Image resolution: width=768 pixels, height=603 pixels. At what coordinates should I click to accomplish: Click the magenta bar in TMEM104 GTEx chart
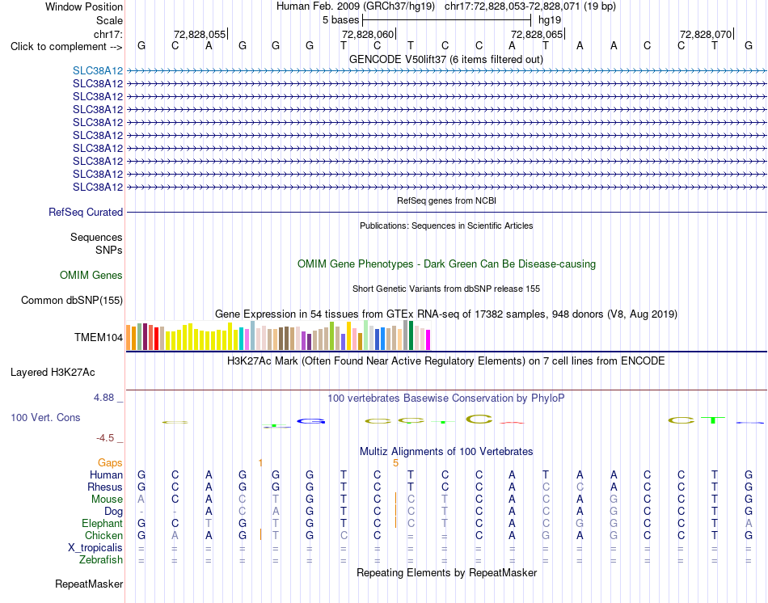[x=428, y=340]
